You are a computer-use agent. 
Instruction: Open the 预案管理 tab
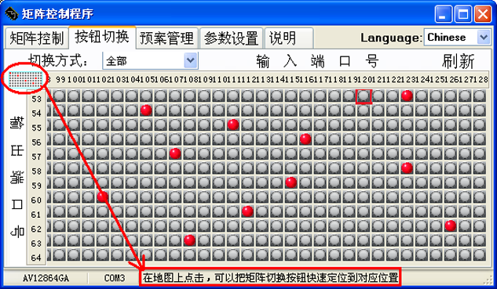[x=166, y=38]
